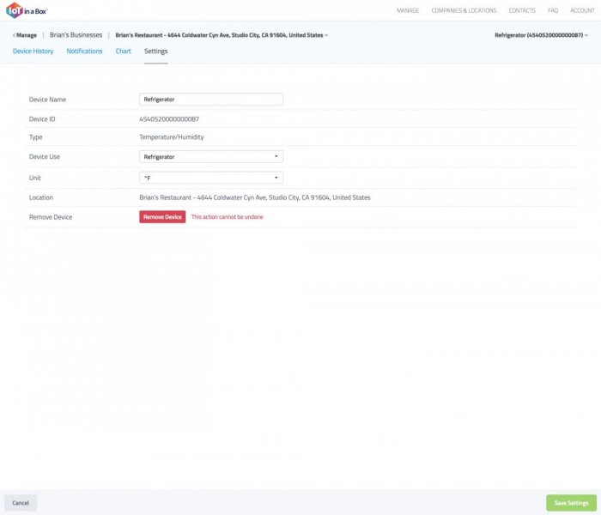The width and height of the screenshot is (601, 515).
Task: Open the Unit °F dropdown
Action: tap(211, 178)
